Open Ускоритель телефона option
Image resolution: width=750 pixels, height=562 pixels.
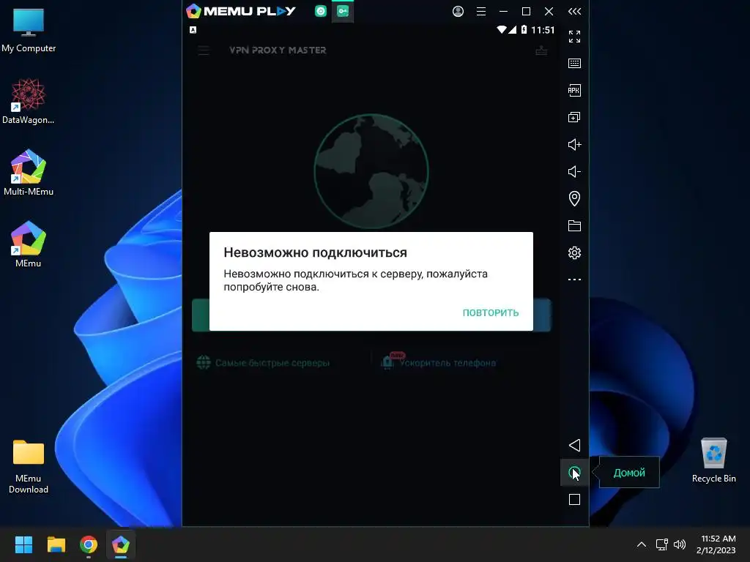[x=439, y=362]
